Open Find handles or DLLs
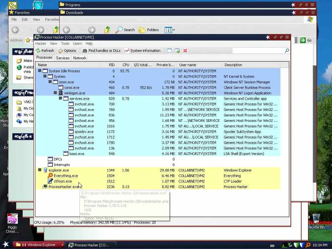The image size is (332, 249). pyautogui.click(x=101, y=51)
